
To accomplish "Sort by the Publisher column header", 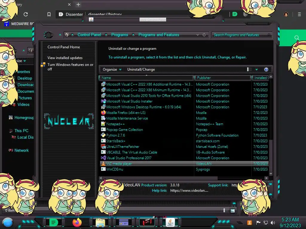I will pos(223,78).
